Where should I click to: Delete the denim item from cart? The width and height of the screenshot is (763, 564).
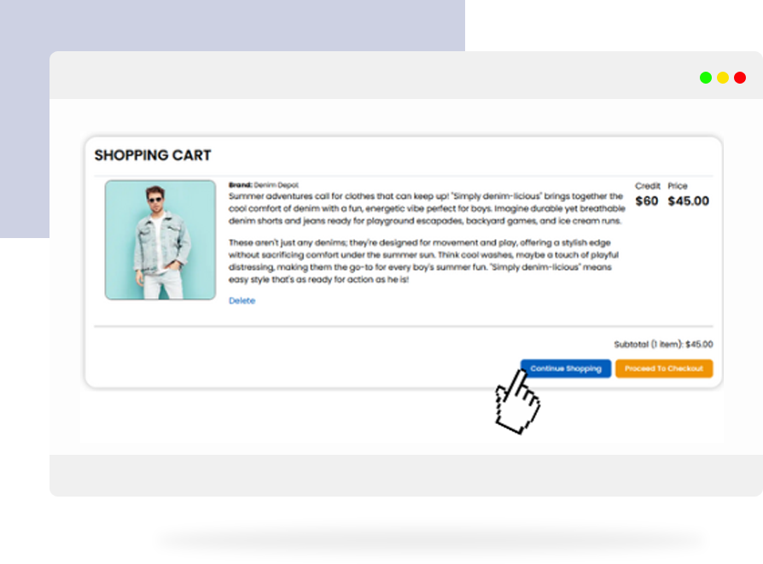coord(242,301)
